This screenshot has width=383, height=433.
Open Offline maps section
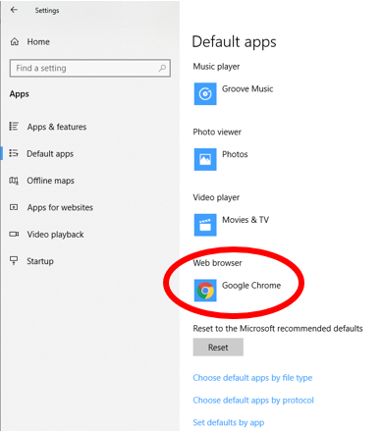point(50,181)
